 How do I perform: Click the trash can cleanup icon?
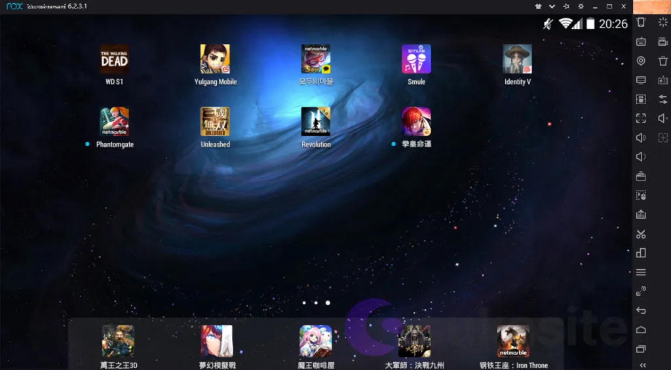[x=663, y=61]
